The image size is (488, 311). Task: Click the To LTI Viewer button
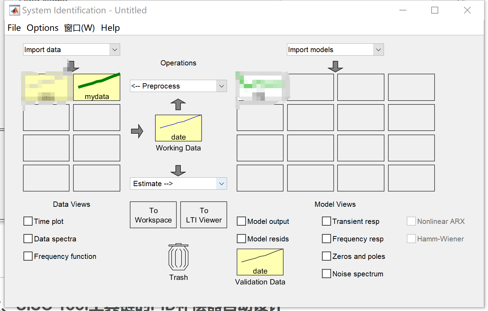[x=204, y=215]
